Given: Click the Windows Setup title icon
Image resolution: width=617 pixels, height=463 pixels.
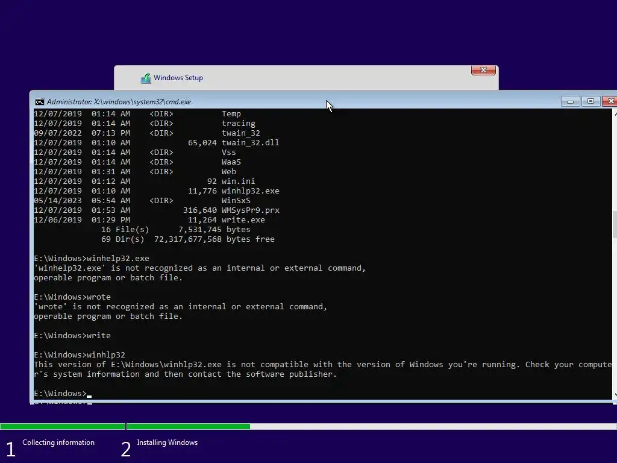Looking at the screenshot, I should click(146, 78).
